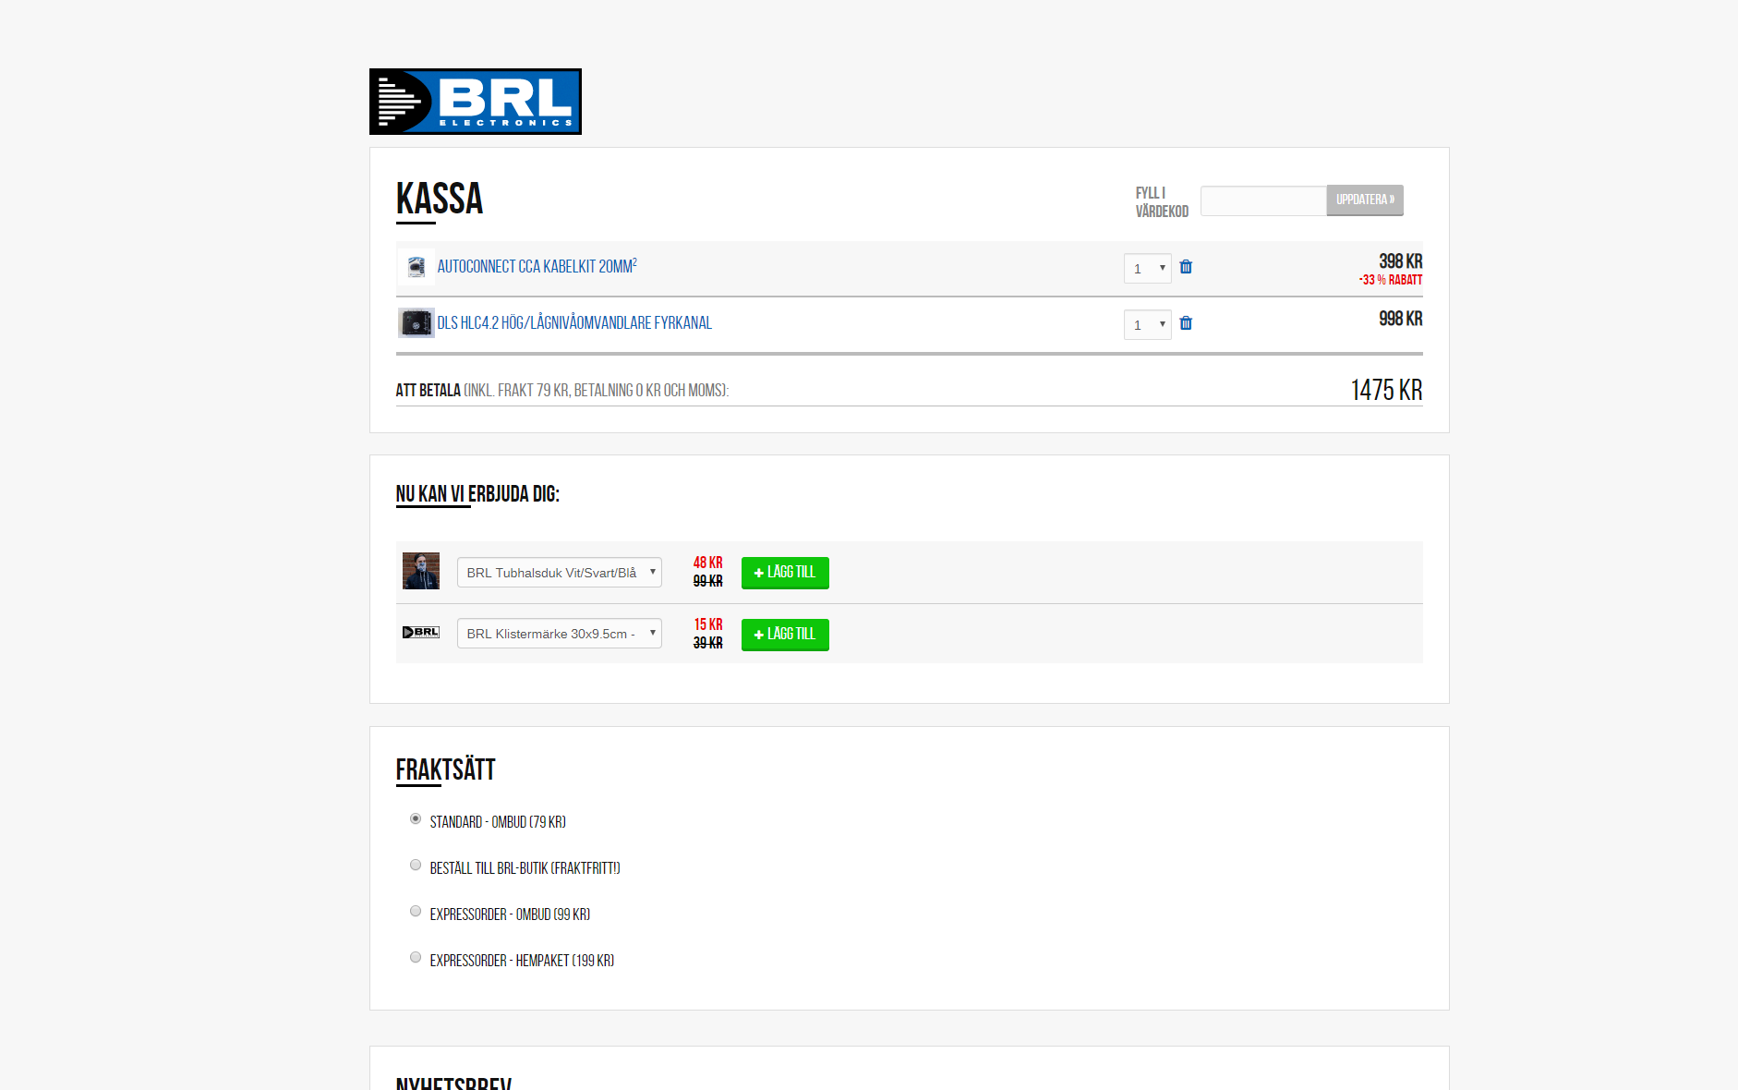Screen dimensions: 1738x1090
Task: Click the Kassa heading
Action: click(440, 199)
